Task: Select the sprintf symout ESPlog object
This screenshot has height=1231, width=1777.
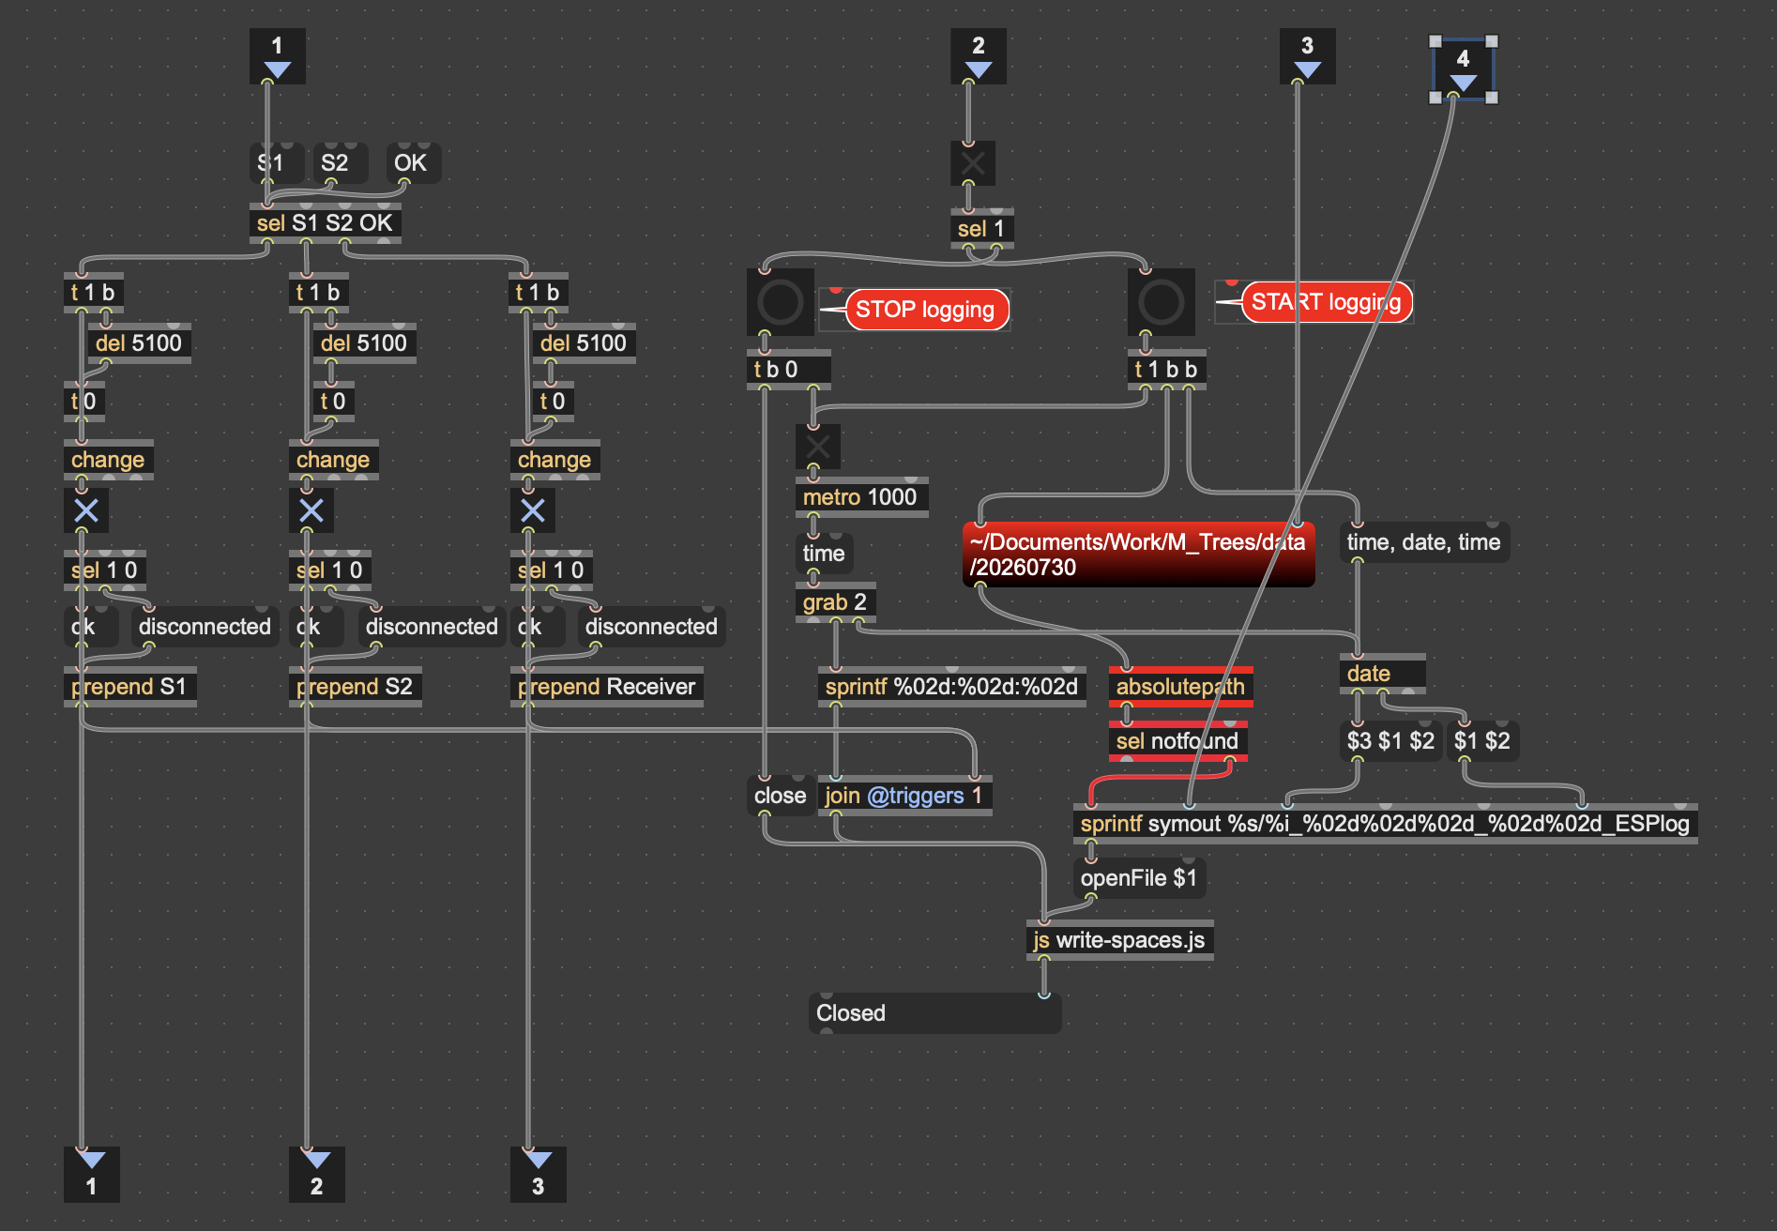Action: [x=1385, y=824]
